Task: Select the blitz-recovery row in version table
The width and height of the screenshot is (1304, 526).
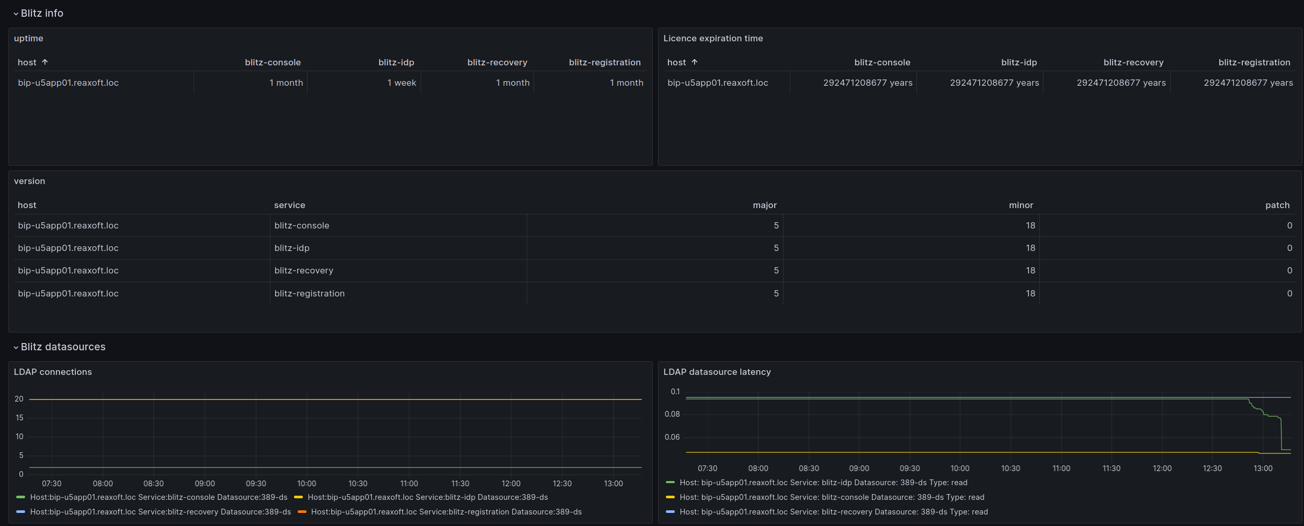Action: (304, 270)
